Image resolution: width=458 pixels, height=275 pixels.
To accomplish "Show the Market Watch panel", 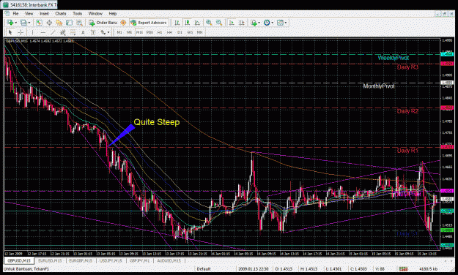I will (x=39, y=23).
